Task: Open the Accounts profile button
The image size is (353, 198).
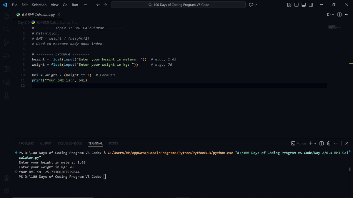Action: coord(6,178)
